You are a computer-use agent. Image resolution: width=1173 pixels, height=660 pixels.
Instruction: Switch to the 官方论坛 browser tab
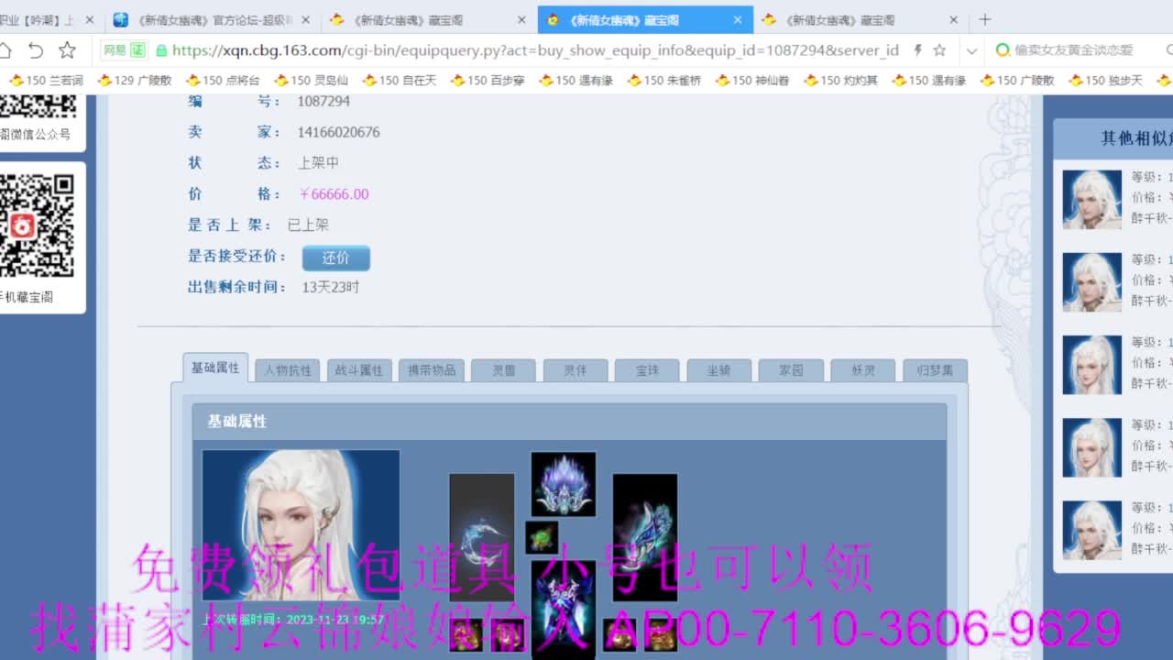(x=214, y=19)
